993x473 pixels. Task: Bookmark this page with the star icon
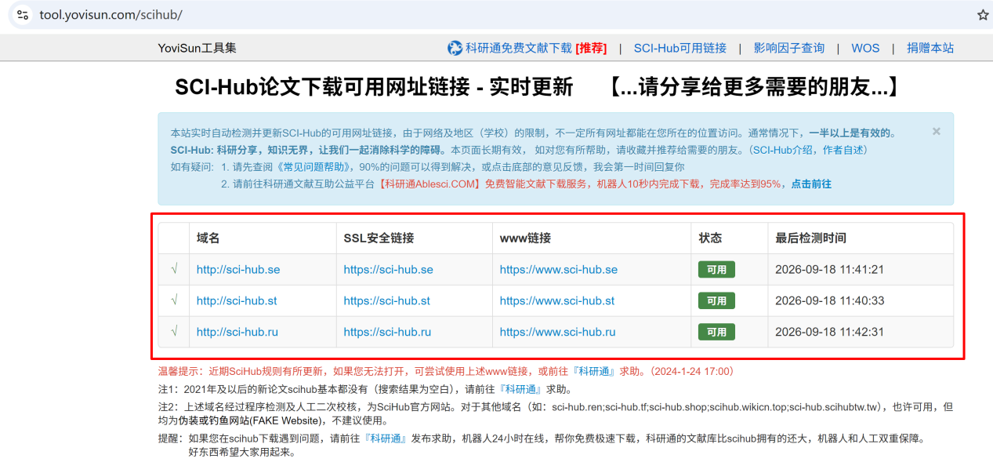click(x=983, y=15)
